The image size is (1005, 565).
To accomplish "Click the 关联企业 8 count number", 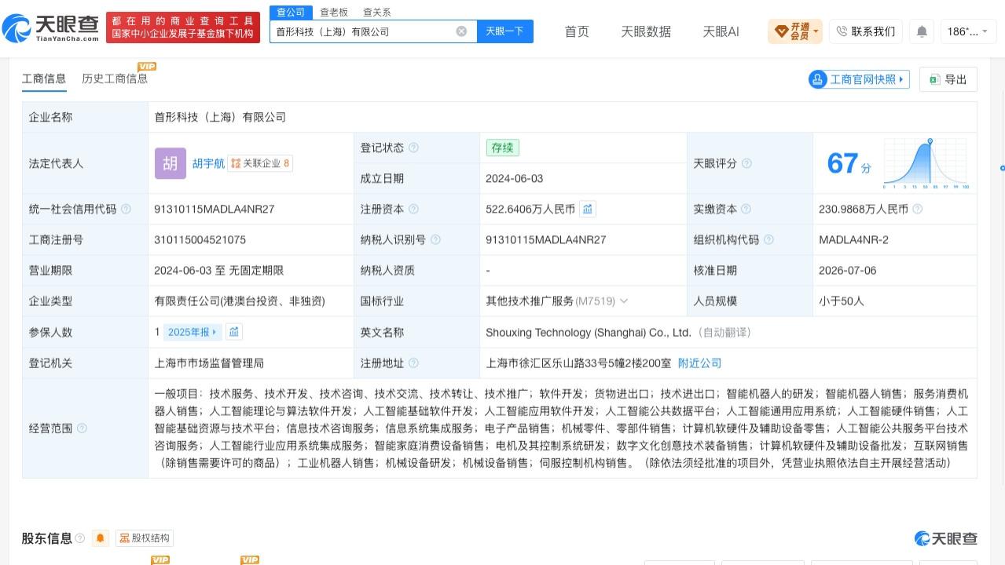I will tap(287, 163).
